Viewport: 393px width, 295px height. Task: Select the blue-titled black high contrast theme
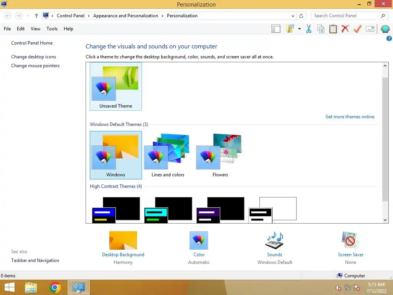point(116,210)
